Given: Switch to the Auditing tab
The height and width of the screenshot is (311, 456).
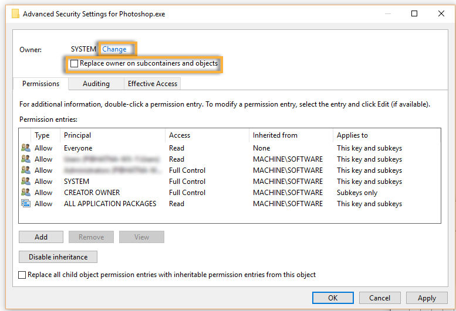Looking at the screenshot, I should 96,84.
